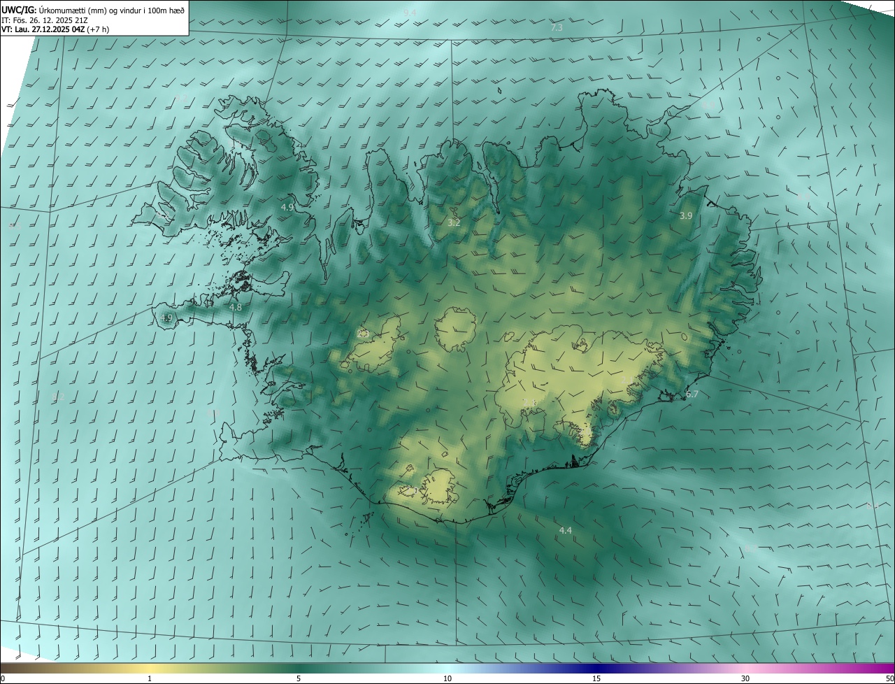Click legend tick label 30
The image size is (895, 684).
745,679
